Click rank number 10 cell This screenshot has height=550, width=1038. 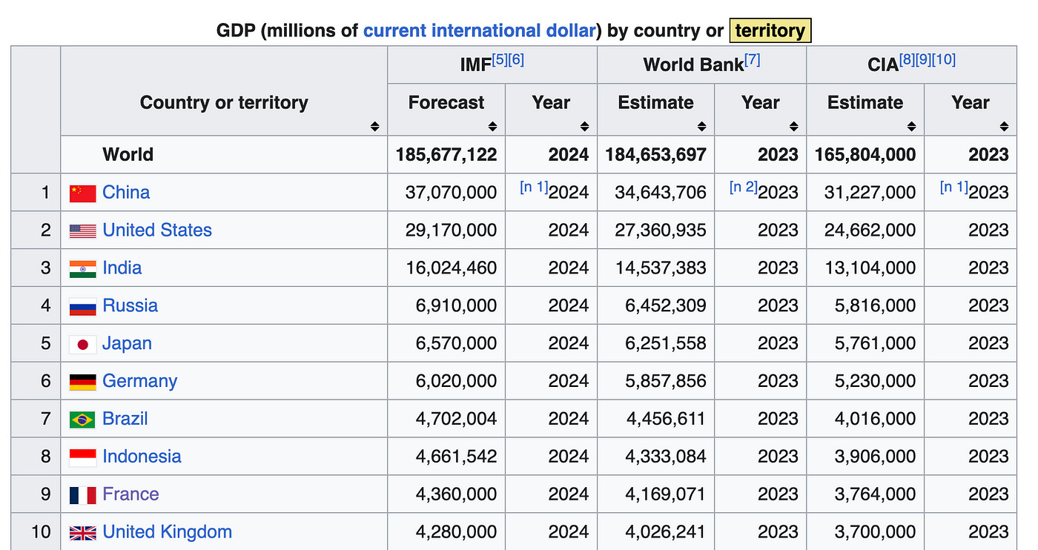pos(36,533)
